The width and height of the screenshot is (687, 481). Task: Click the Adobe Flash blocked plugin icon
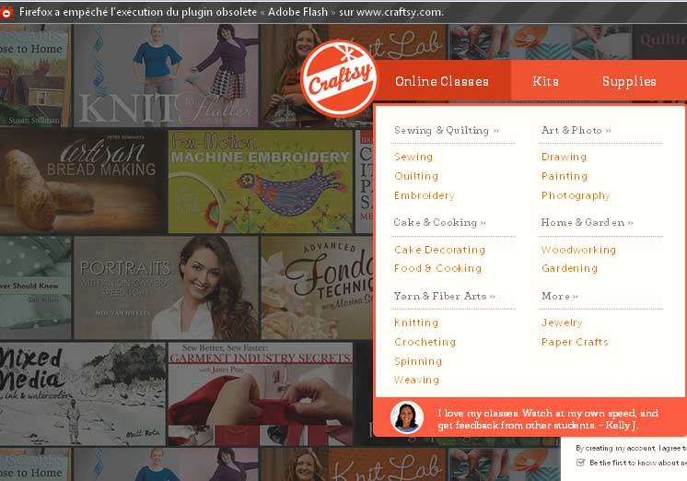click(x=8, y=12)
